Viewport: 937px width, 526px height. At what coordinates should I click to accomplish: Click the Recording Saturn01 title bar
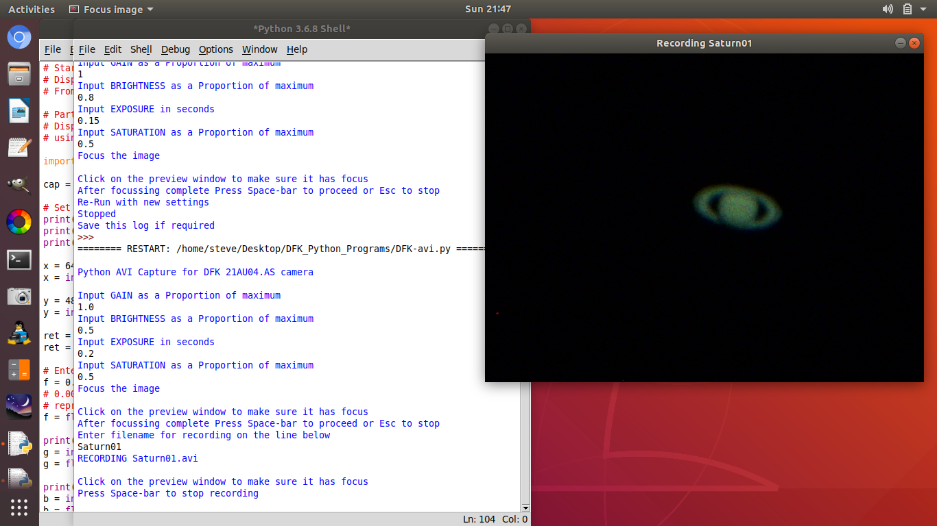pos(704,43)
